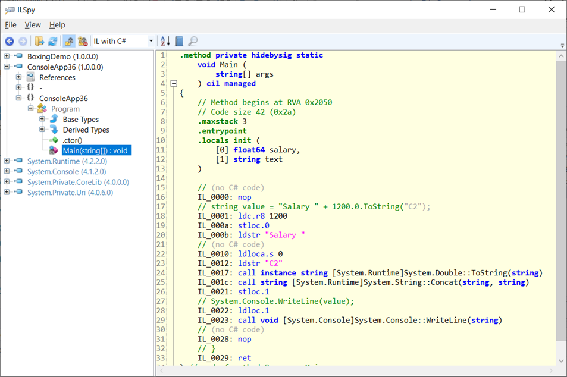Expand the References node
The height and width of the screenshot is (377, 567).
18,77
